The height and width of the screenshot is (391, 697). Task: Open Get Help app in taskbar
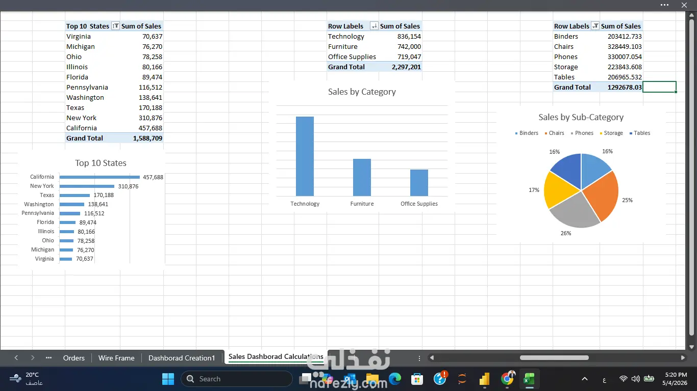tap(440, 379)
